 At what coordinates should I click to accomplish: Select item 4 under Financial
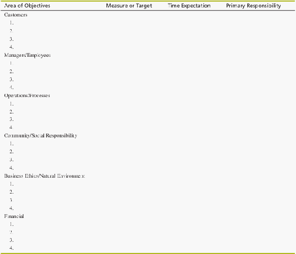click(x=12, y=248)
